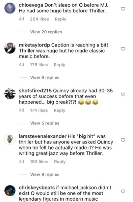Open chriskeysbeats' profile avatar
Viewport: 133px width, 202px height.
coord(10,191)
